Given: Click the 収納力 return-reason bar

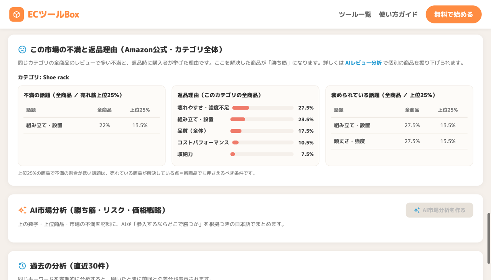Looking at the screenshot, I should coord(262,154).
